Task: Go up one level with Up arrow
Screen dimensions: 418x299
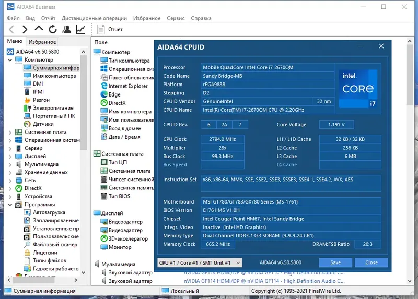Action: (39, 30)
